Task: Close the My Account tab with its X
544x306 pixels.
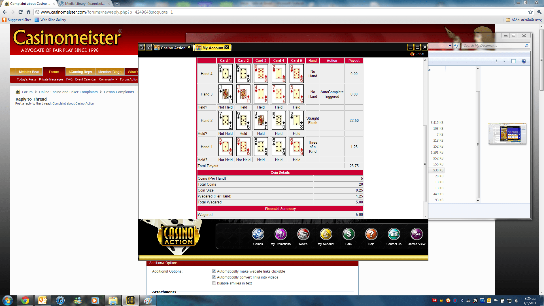Action: [x=226, y=47]
